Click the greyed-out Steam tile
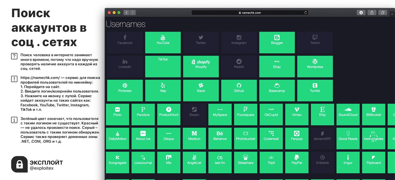 (x=194, y=114)
